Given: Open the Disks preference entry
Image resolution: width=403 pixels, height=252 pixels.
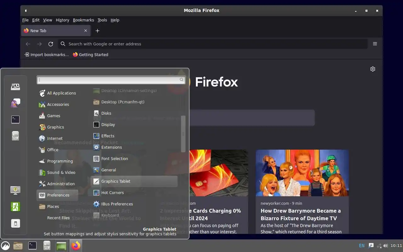Looking at the screenshot, I should tap(134, 113).
